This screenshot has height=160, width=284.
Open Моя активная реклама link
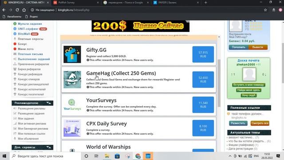coord(32,124)
